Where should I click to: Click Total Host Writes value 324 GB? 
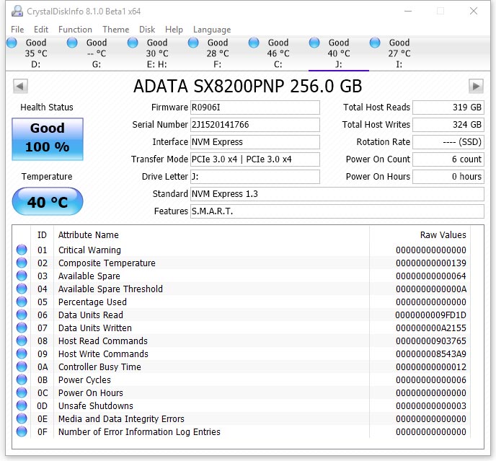pos(448,125)
